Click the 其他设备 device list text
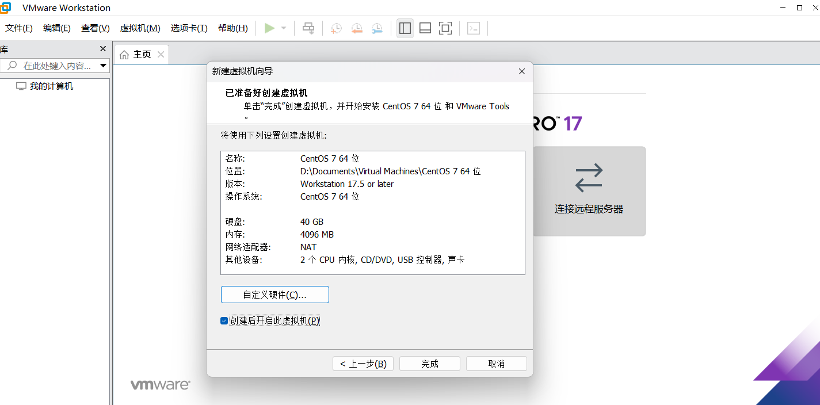 point(382,260)
